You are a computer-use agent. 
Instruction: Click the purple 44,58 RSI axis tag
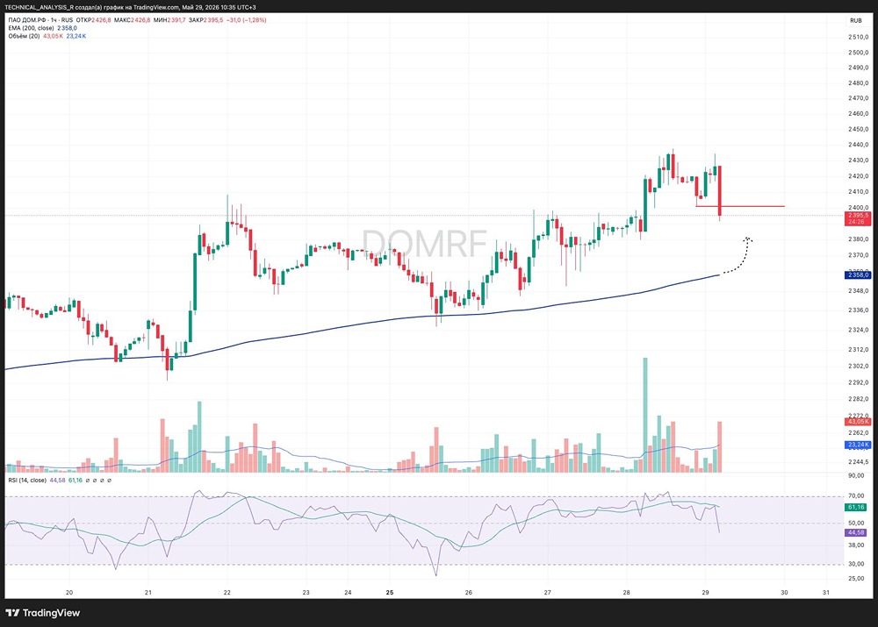coord(856,532)
